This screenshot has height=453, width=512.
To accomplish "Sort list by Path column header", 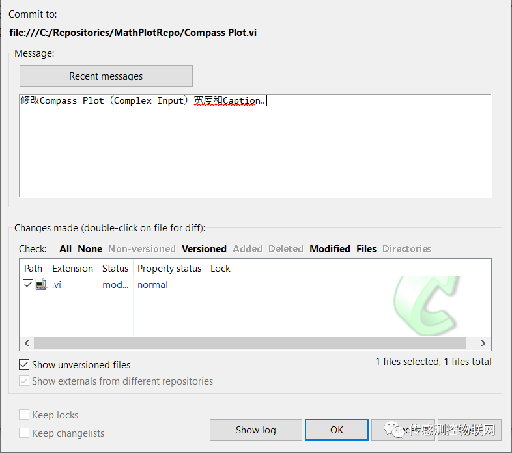I will tap(33, 269).
